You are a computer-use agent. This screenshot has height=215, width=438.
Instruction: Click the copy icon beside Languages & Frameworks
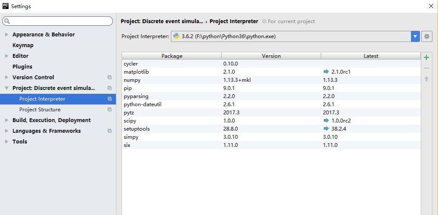[x=110, y=131]
